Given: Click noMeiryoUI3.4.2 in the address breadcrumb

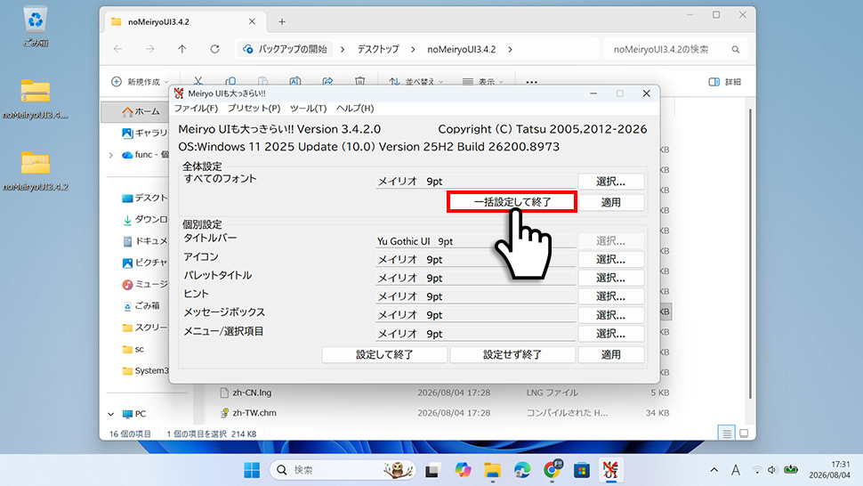Looking at the screenshot, I should 462,49.
